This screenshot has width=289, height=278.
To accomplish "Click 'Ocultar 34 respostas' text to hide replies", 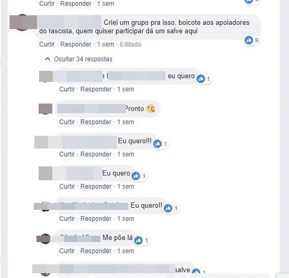I will (83, 59).
